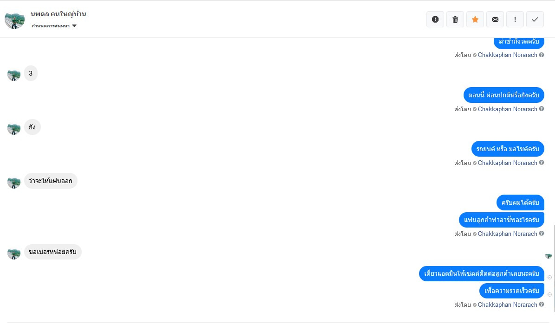Select the ขอเบอรหน่อยครับ message bubble
The image size is (555, 323).
52,252
